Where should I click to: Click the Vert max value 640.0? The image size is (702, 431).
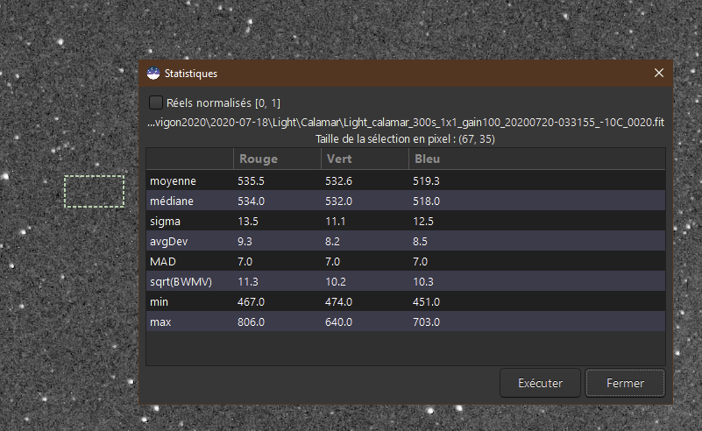[338, 321]
